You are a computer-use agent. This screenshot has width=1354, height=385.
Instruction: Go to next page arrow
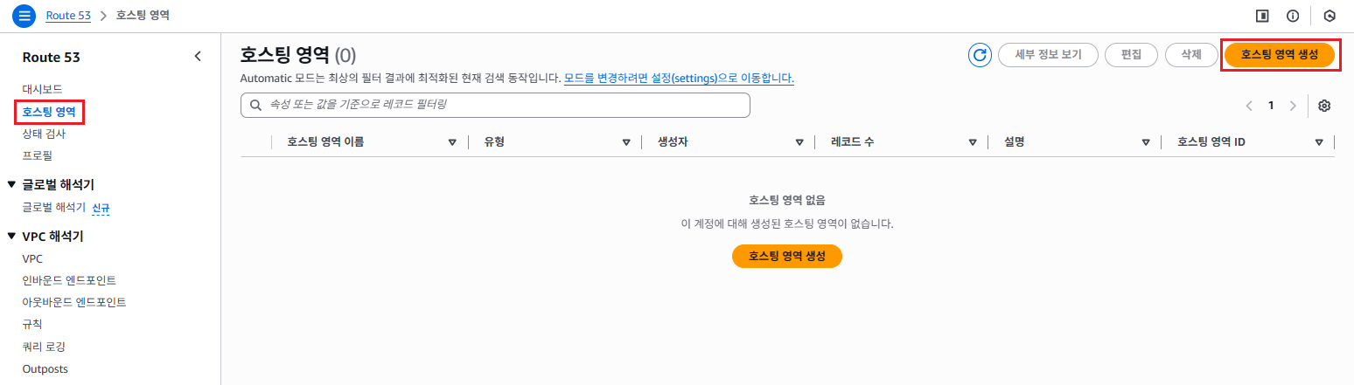point(1293,106)
